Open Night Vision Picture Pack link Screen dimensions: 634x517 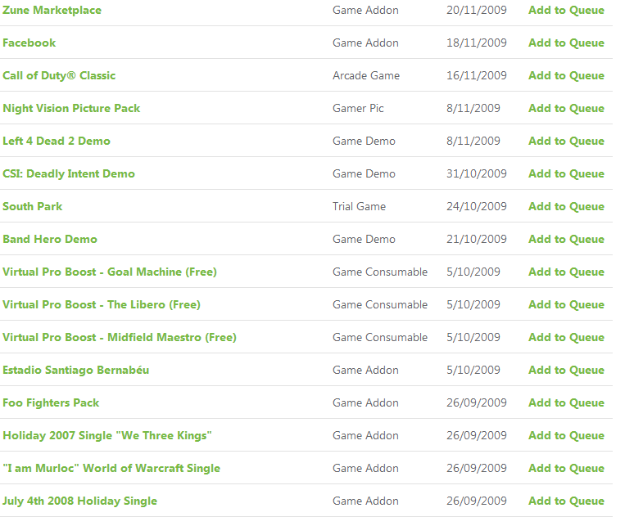(x=71, y=108)
